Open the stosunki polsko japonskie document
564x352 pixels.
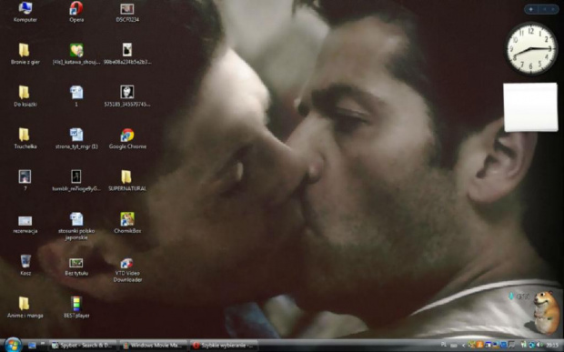pyautogui.click(x=76, y=226)
